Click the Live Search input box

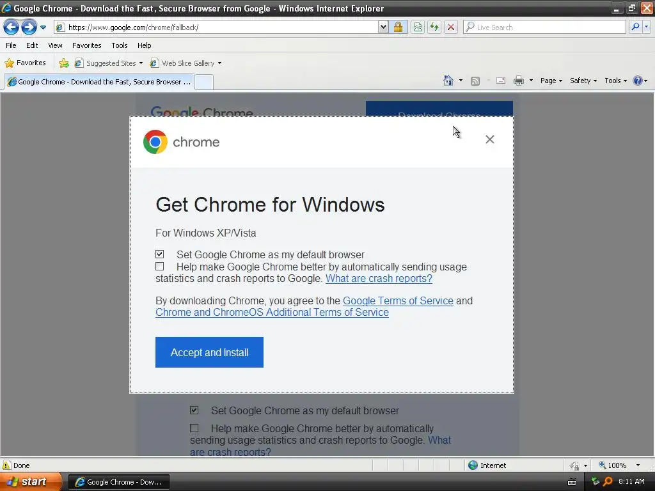tap(544, 27)
